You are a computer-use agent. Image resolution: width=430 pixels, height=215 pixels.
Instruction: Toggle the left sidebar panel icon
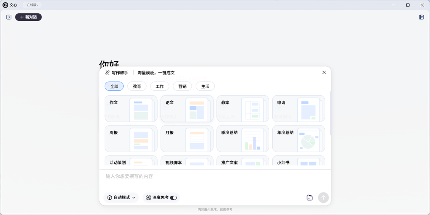click(9, 17)
